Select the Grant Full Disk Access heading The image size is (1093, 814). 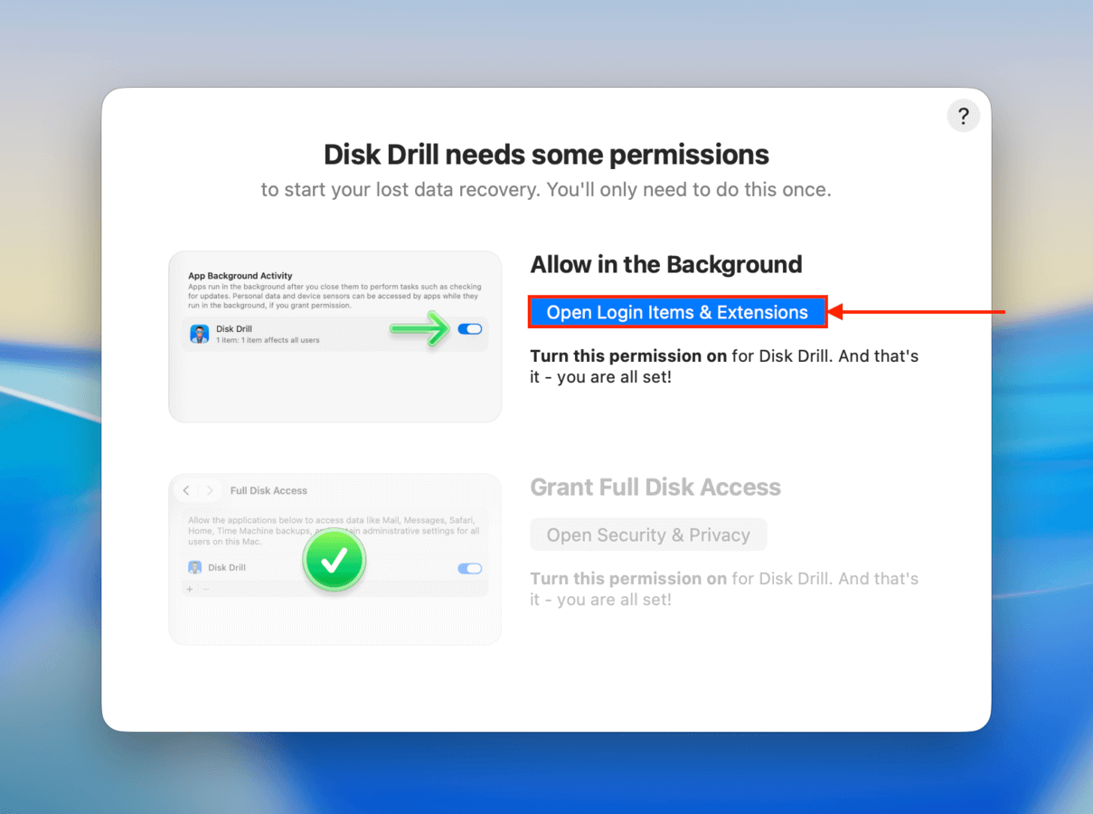tap(655, 487)
